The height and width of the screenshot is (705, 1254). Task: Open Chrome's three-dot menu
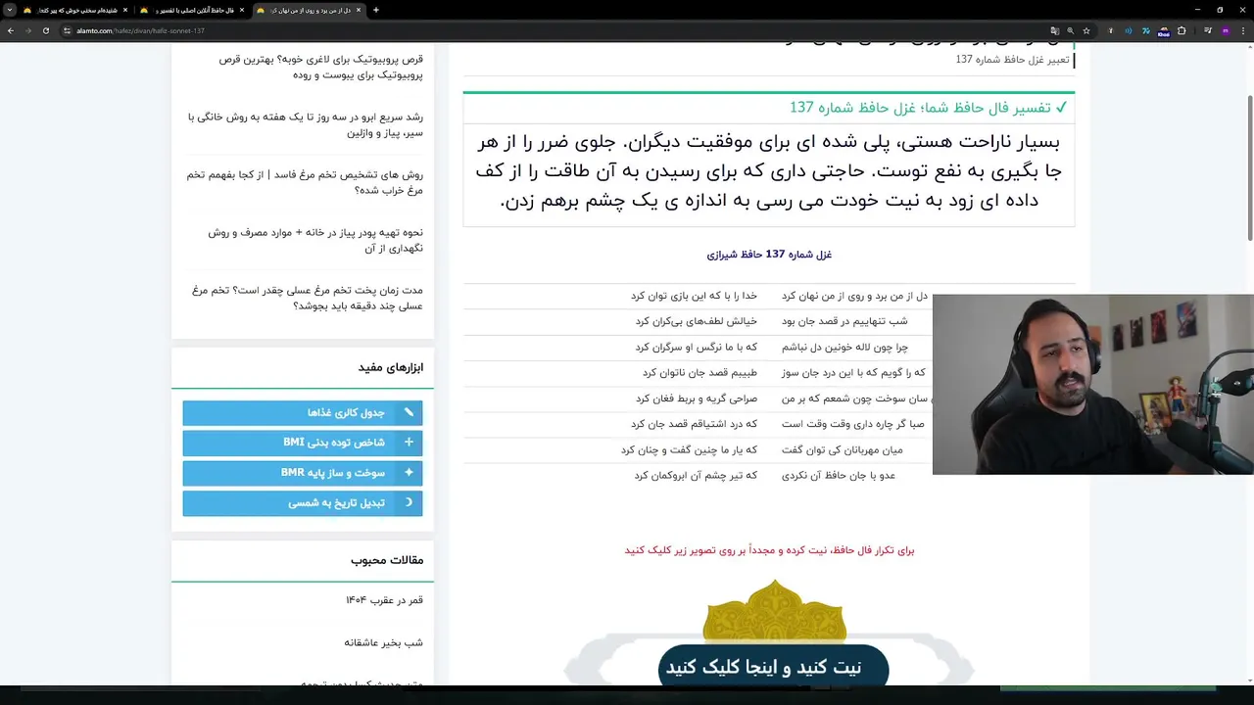[x=1242, y=30]
